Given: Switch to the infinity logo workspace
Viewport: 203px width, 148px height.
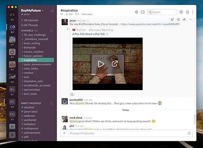Looking at the screenshot, I should click(x=12, y=27).
